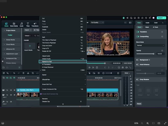Click the preview volume speaker icon

click(x=127, y=67)
